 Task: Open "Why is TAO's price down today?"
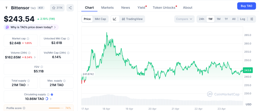(x=31, y=27)
